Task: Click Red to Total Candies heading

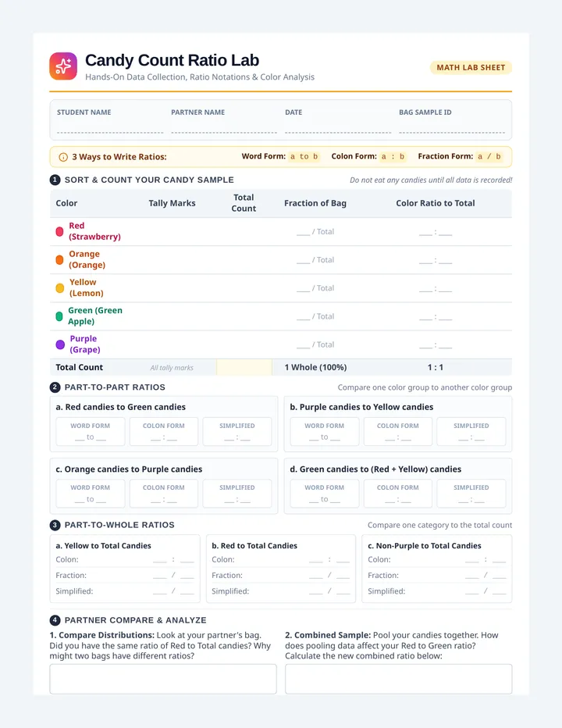Action: point(254,545)
